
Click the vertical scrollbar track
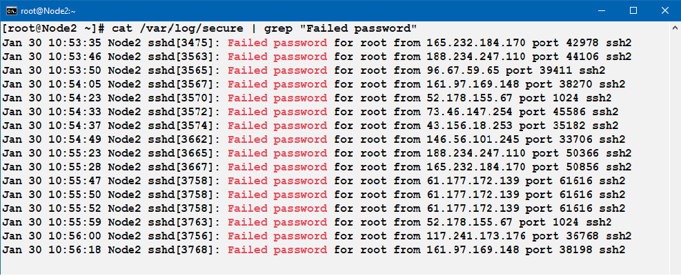[x=675, y=152]
